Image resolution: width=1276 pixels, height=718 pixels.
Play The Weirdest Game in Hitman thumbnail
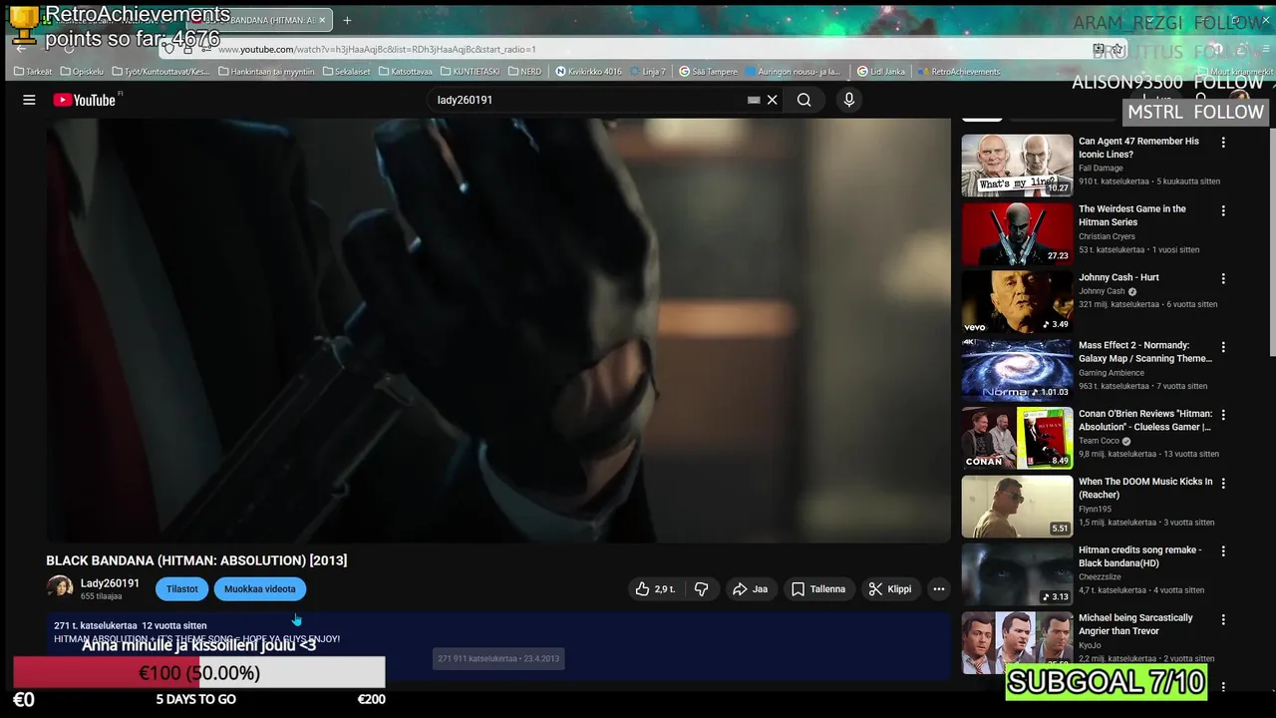[x=1017, y=233]
